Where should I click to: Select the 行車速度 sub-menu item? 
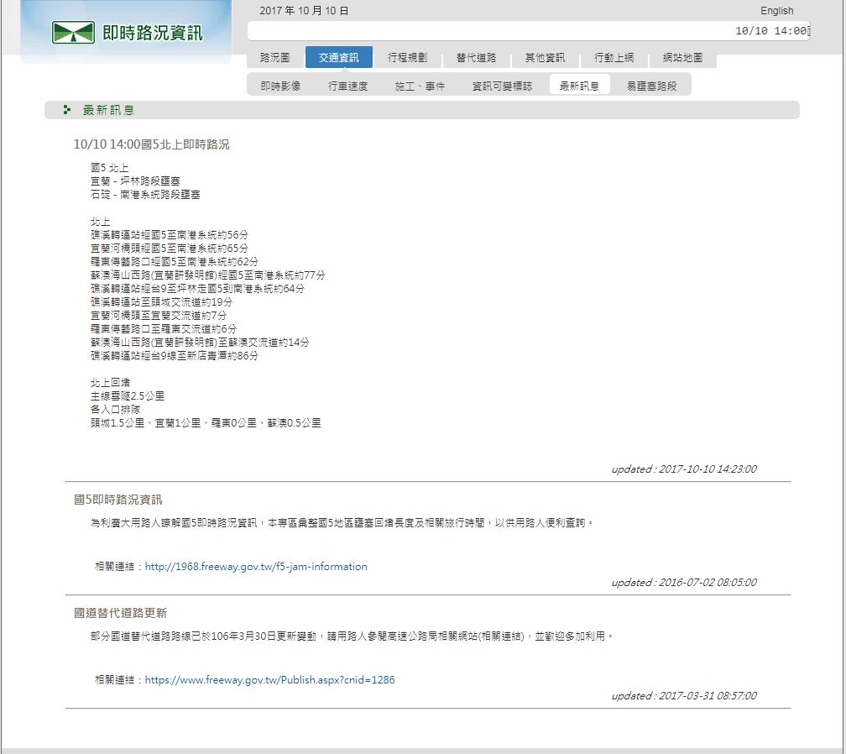tap(347, 86)
